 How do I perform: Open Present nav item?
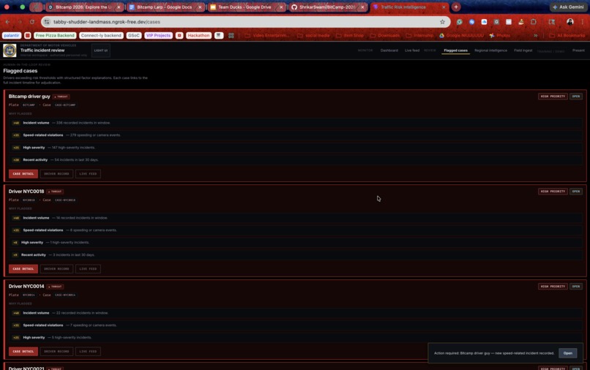click(578, 50)
